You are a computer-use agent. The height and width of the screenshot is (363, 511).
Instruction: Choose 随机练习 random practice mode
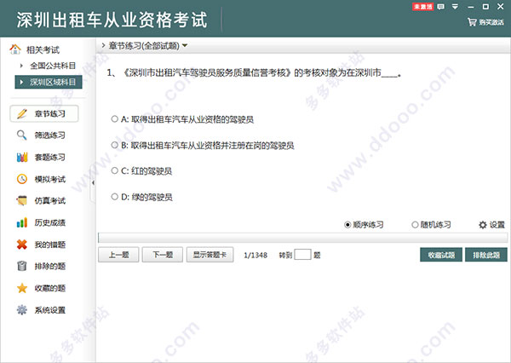(x=431, y=225)
